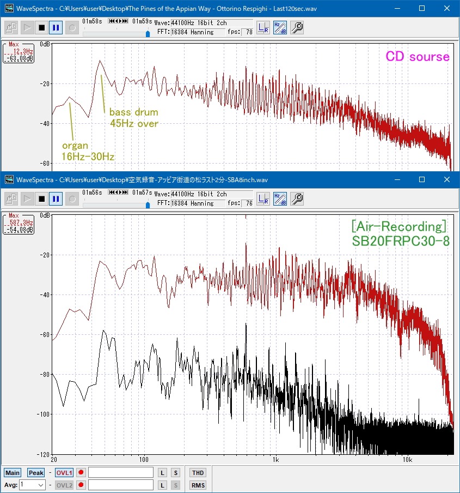Hz/dB scale icon in top window
This screenshot has width=460, height=493.
(x=280, y=28)
